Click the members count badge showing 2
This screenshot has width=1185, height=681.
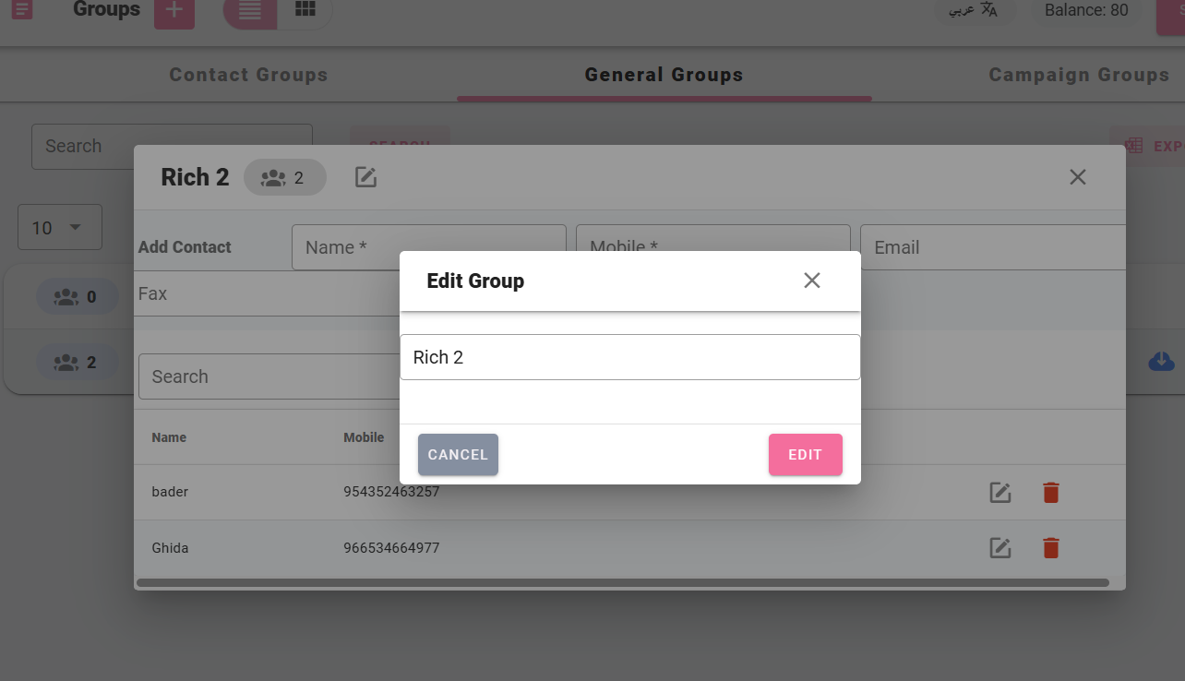[285, 178]
